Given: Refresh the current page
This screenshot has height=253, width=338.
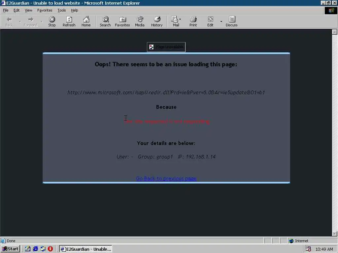Looking at the screenshot, I should (69, 21).
